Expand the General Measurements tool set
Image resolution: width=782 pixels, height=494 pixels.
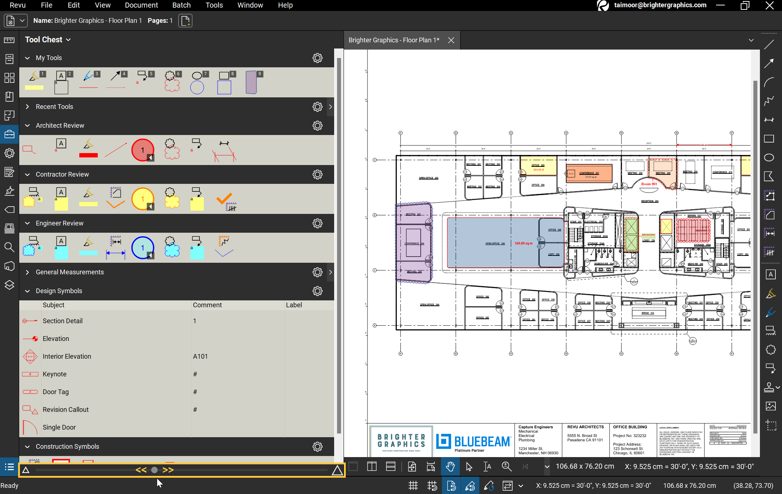pos(27,272)
